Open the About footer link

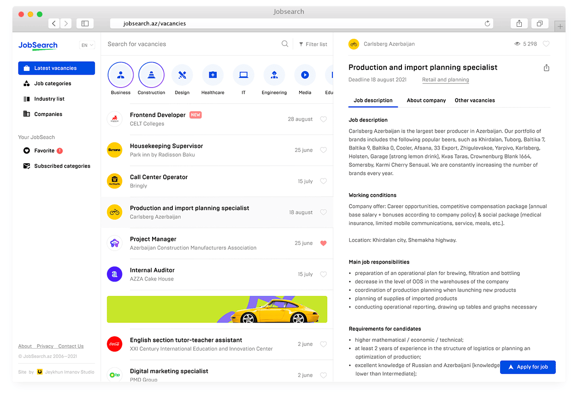coord(25,346)
